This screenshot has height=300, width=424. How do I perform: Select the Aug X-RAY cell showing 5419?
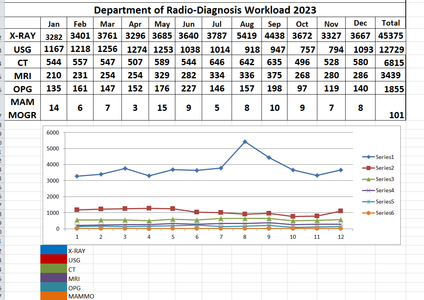click(x=246, y=36)
